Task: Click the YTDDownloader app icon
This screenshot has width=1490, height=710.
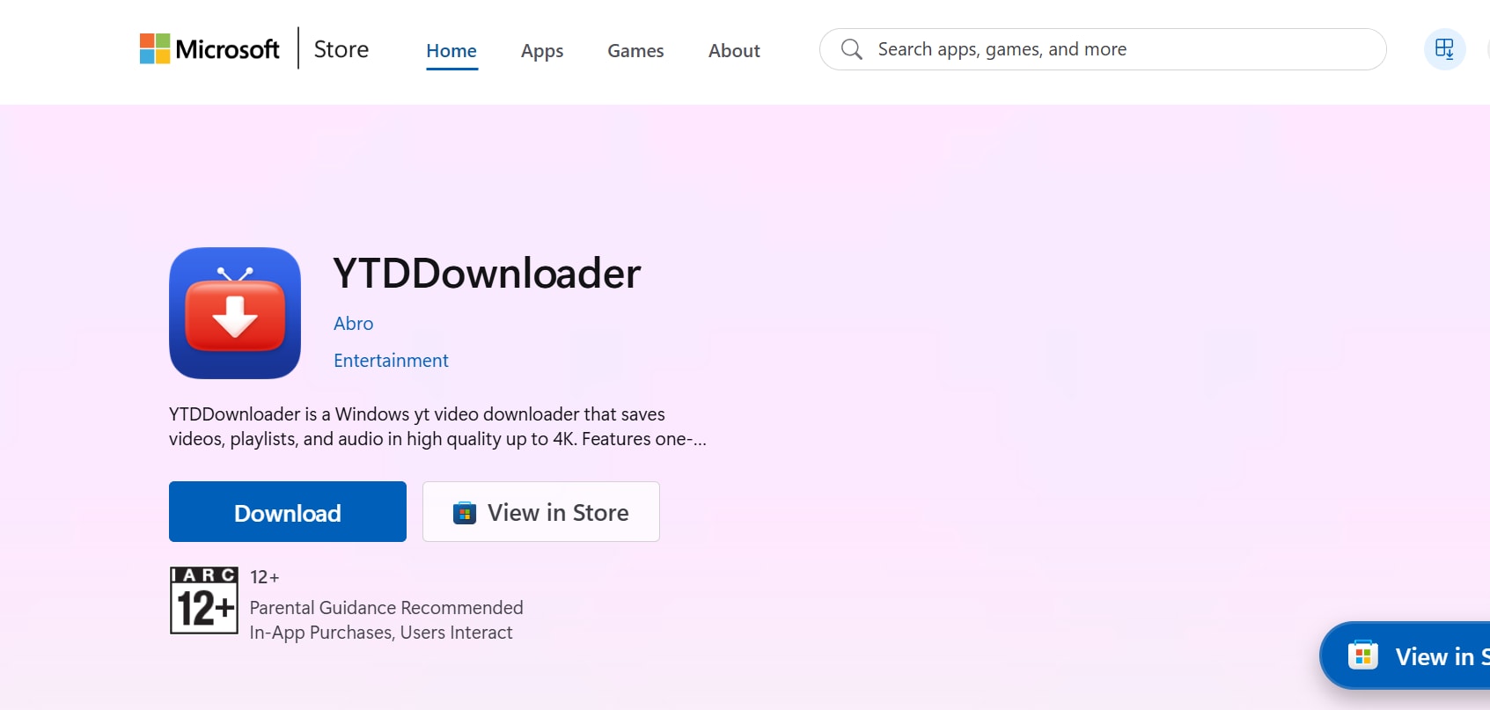Action: [235, 313]
